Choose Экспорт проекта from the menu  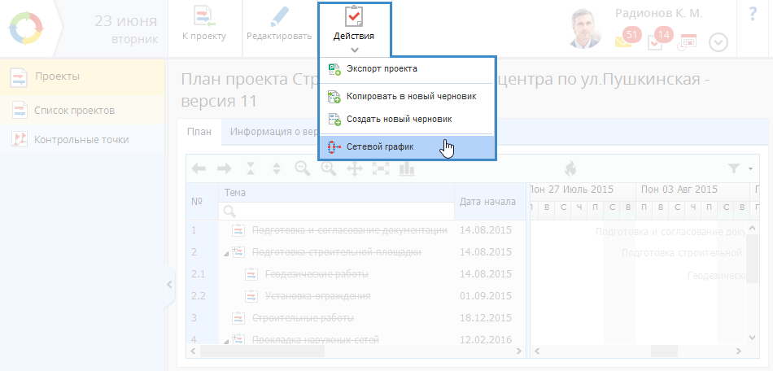(x=382, y=69)
